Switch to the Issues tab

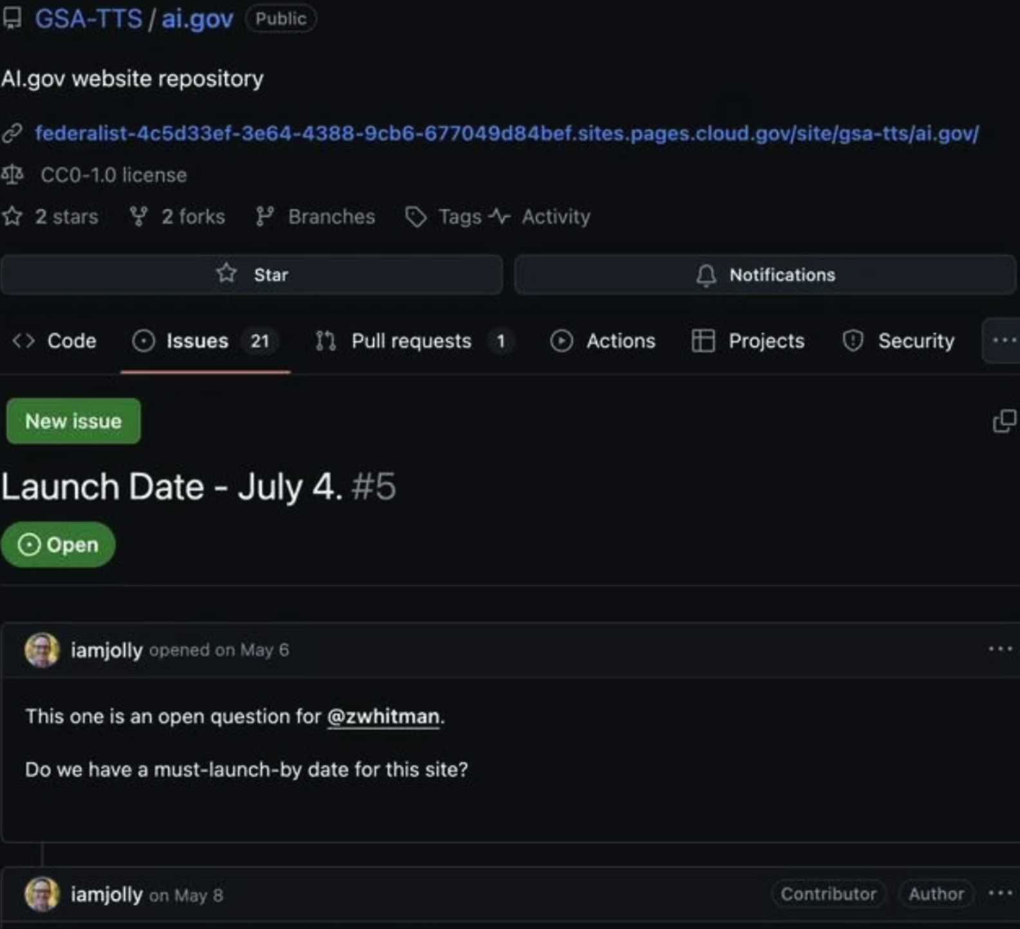tap(205, 340)
